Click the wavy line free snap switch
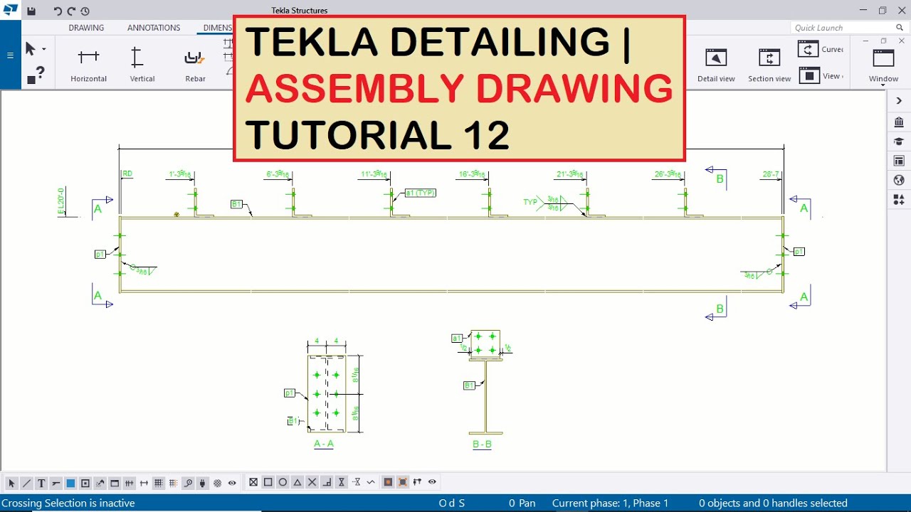This screenshot has width=911, height=512. (371, 482)
